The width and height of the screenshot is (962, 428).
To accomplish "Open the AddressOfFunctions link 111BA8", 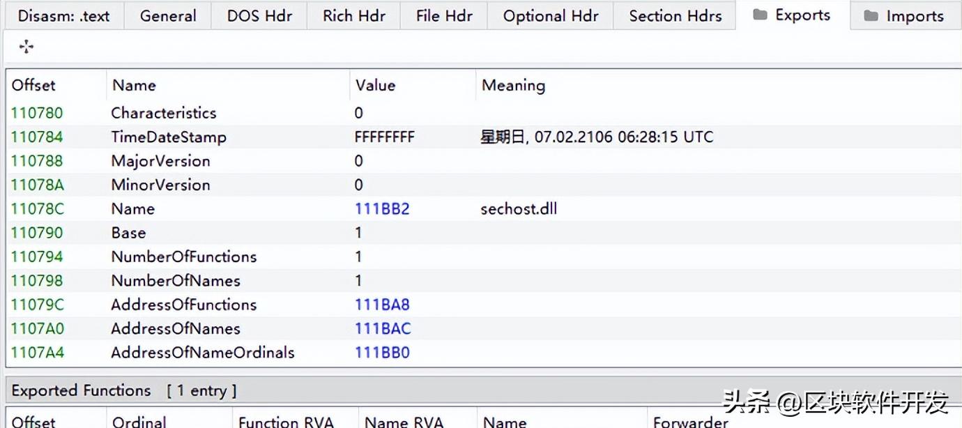I will pyautogui.click(x=382, y=305).
